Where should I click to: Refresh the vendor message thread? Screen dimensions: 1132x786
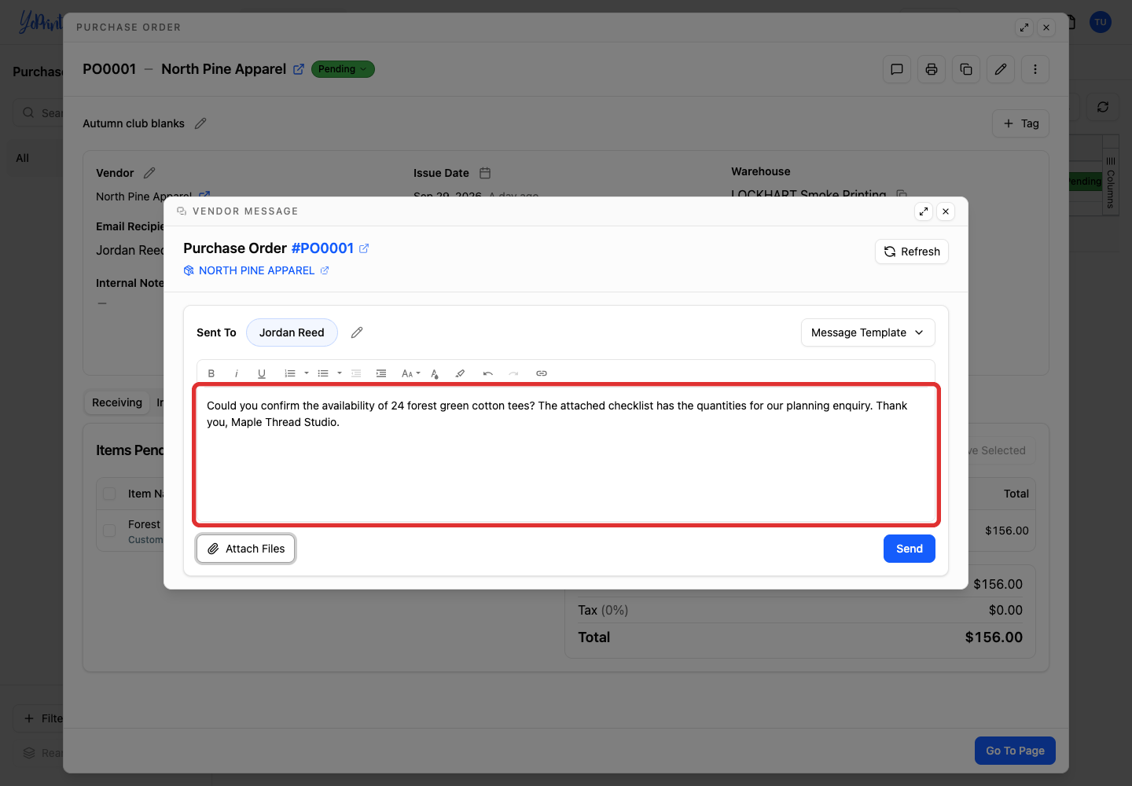click(x=912, y=252)
